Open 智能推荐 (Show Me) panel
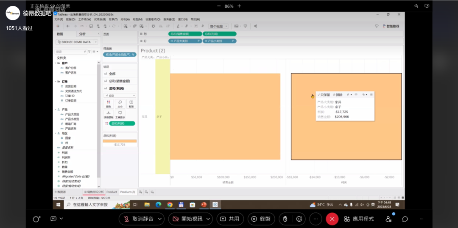The image size is (458, 228). coord(390,26)
